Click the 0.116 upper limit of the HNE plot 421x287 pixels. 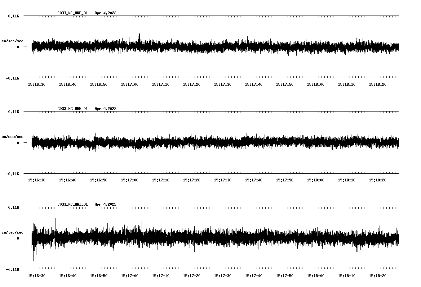(x=14, y=16)
